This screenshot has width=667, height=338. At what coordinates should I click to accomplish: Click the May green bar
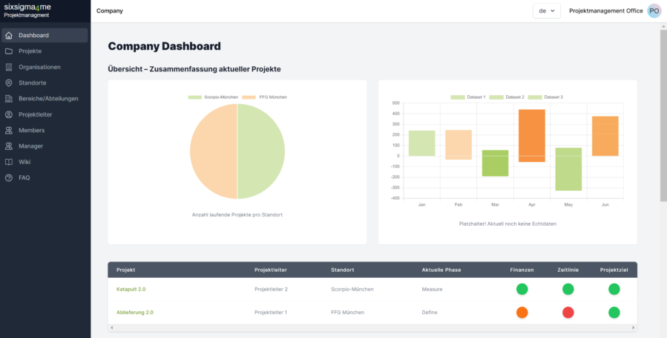click(x=568, y=169)
